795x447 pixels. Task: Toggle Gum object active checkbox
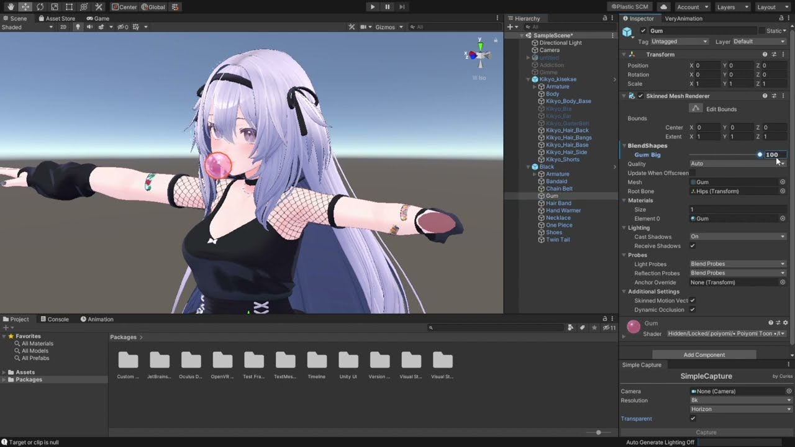click(643, 31)
